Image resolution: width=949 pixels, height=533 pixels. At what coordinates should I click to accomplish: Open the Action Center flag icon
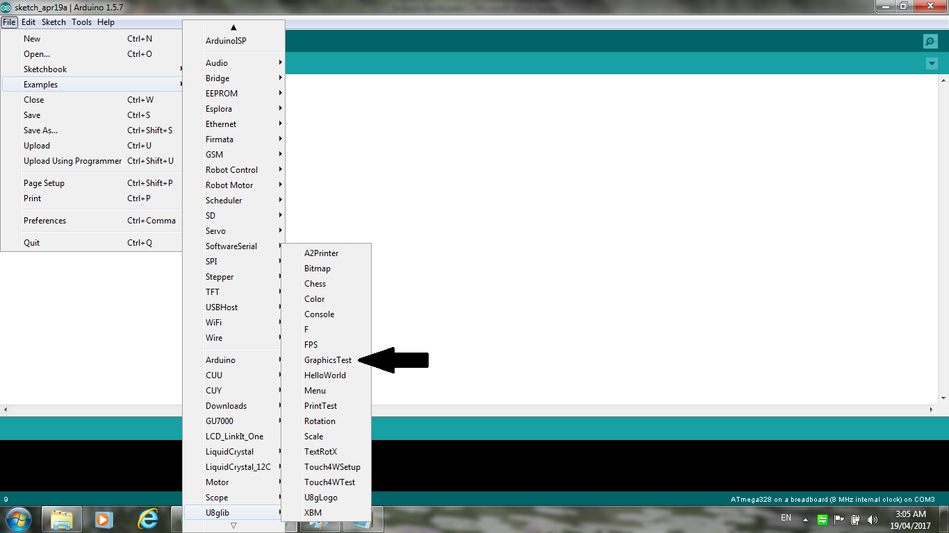click(839, 519)
